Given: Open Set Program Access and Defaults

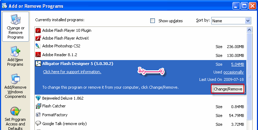Looking at the screenshot, I should point(16,118).
